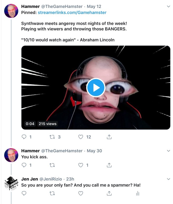The image size is (173, 204).
Task: View analytics on Jen Jen's tweet
Action: (x=137, y=193)
